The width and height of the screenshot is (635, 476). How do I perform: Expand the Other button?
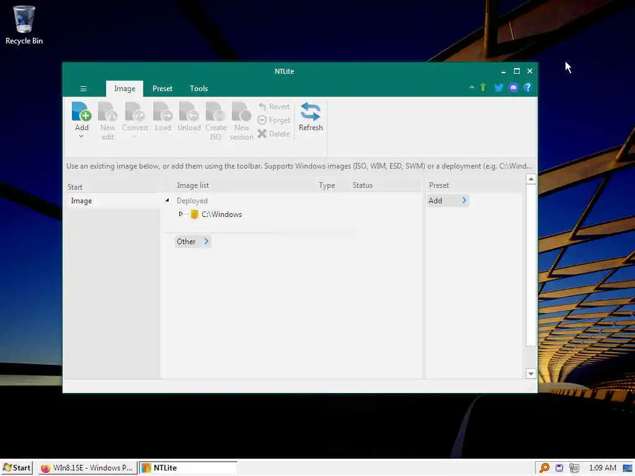tap(193, 242)
